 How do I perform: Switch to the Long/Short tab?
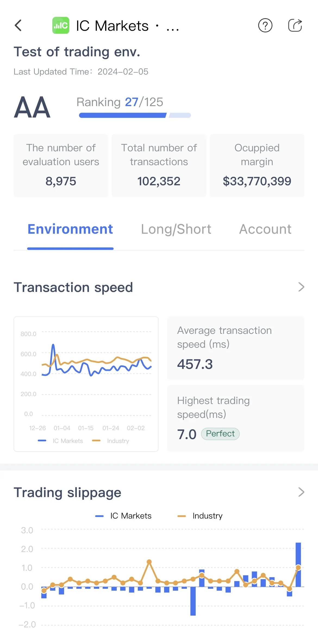click(x=176, y=229)
